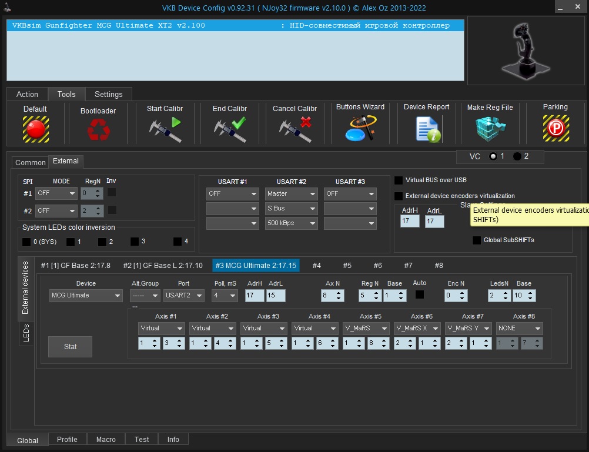Image resolution: width=589 pixels, height=452 pixels.
Task: Toggle SPI #2 Inv checkbox
Action: point(112,210)
